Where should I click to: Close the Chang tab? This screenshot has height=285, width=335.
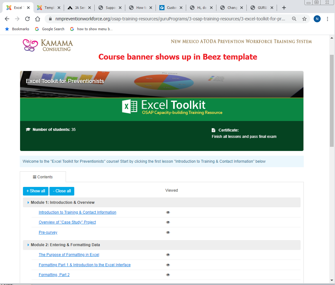click(241, 8)
